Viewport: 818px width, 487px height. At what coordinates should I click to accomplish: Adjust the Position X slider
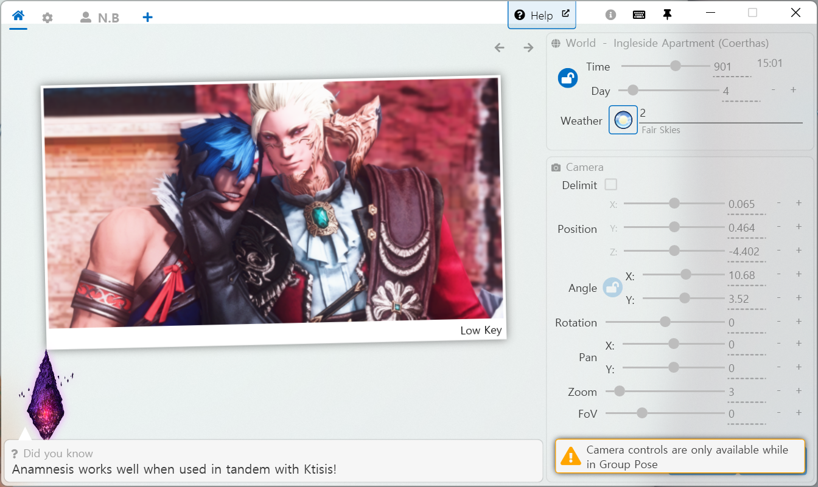point(674,203)
